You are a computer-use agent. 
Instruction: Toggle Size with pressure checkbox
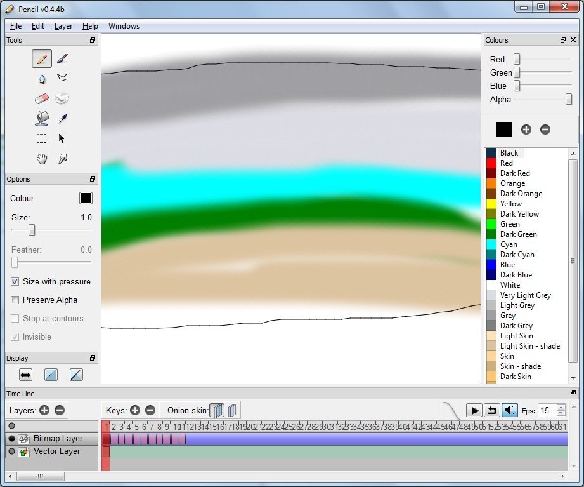point(15,281)
